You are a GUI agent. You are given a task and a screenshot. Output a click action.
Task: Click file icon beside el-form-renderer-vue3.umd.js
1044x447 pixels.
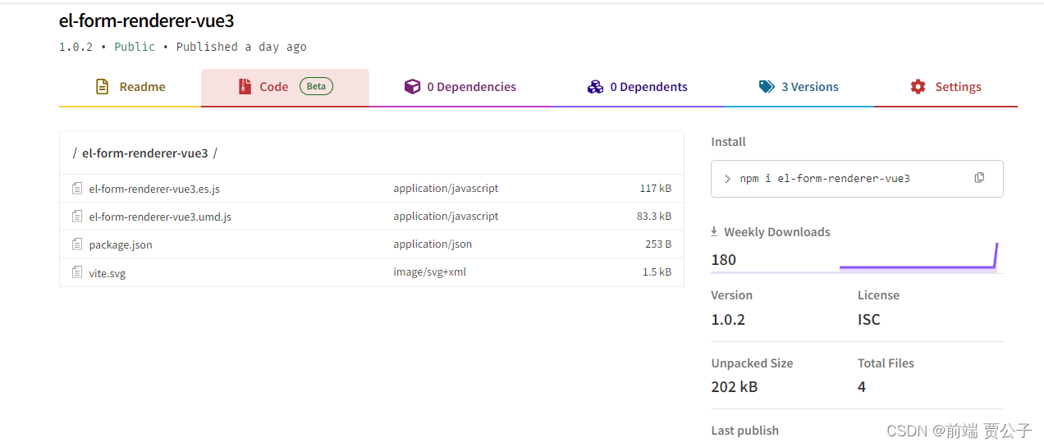[x=77, y=216]
